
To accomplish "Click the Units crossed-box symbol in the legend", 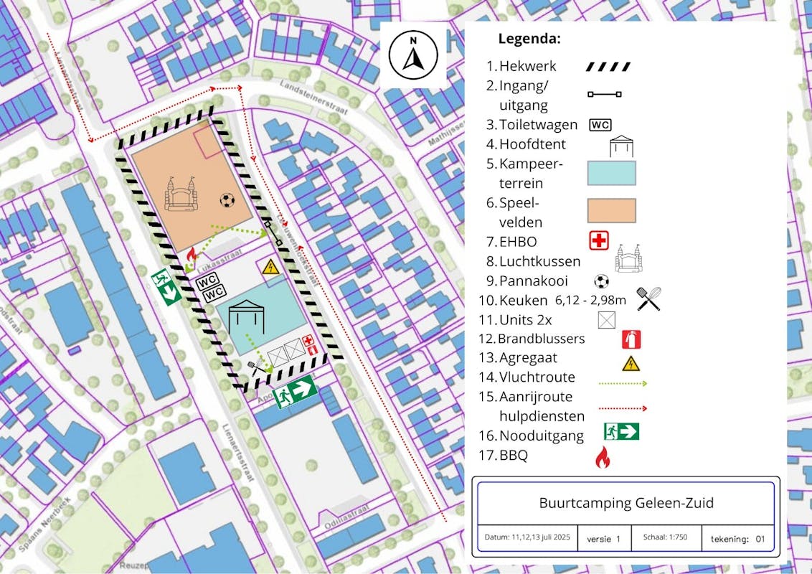I will pos(607,319).
